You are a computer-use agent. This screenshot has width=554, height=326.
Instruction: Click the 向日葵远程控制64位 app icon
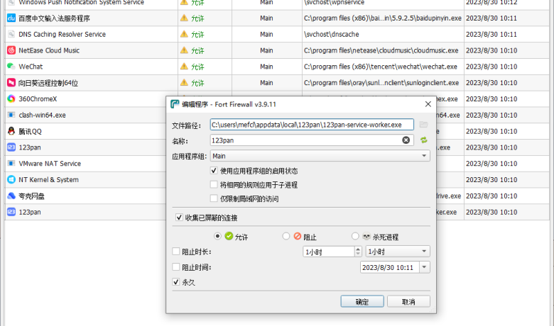tap(11, 82)
